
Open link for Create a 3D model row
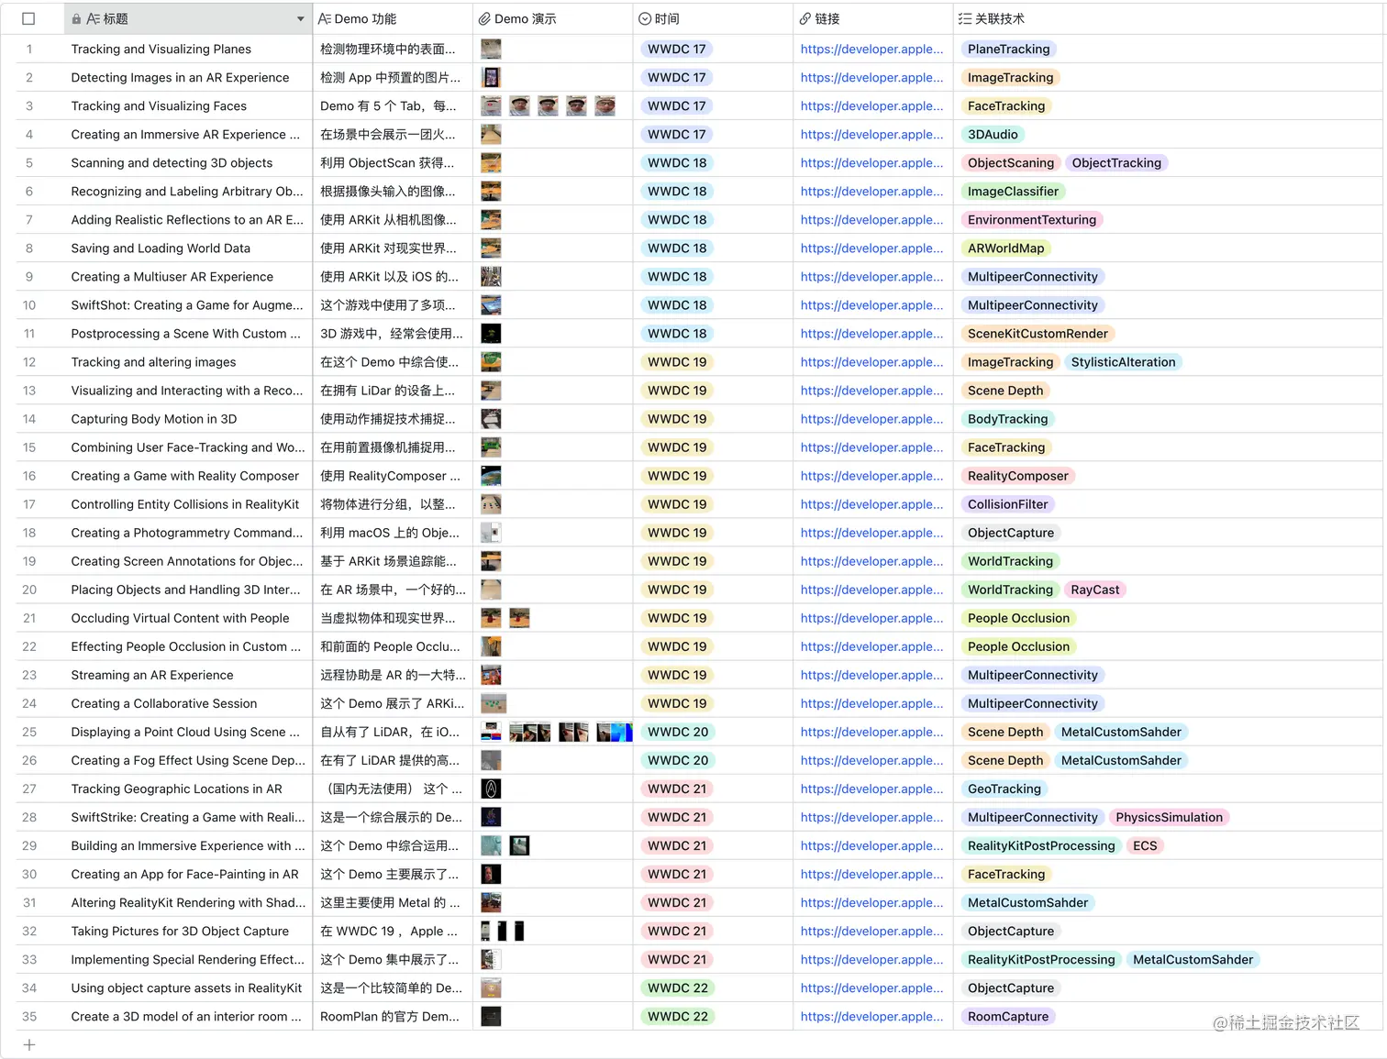(871, 1016)
